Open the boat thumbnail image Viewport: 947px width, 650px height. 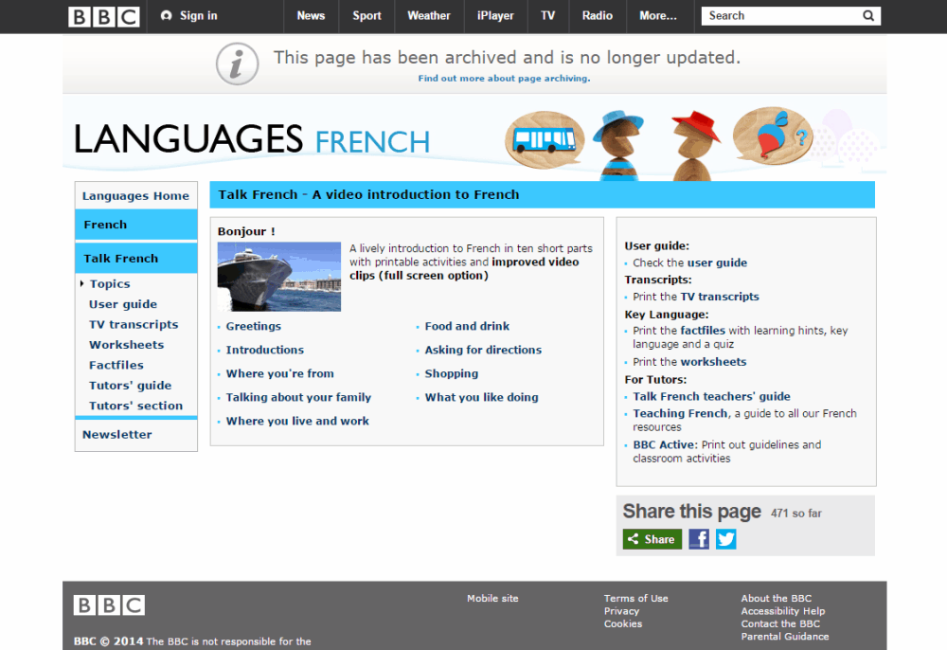279,277
